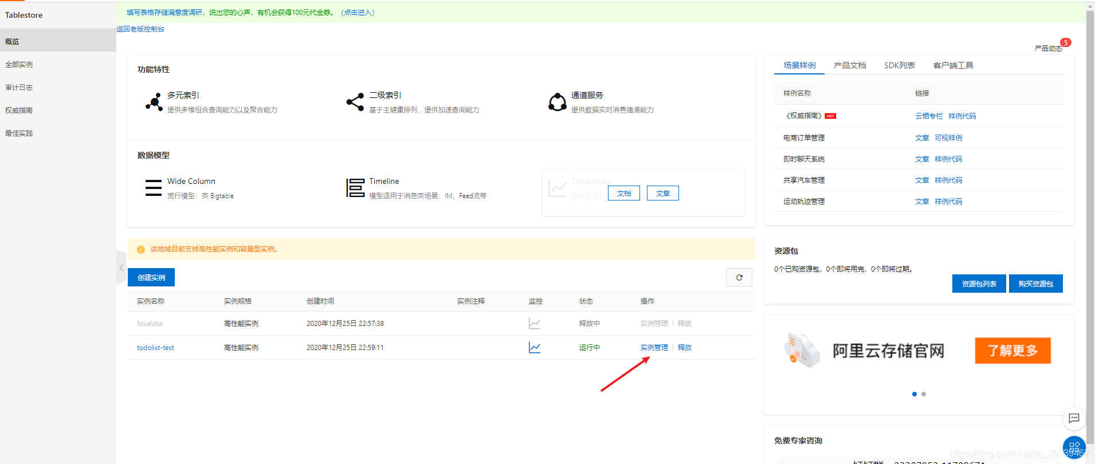Screen dimensions: 1095x464
Task: Open 样例代码 link for 运动轨迹管理
Action: point(948,201)
